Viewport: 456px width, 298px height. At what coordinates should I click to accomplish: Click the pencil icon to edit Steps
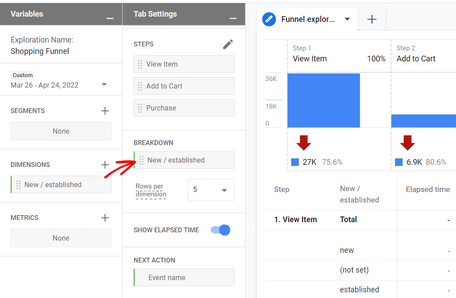click(x=228, y=44)
